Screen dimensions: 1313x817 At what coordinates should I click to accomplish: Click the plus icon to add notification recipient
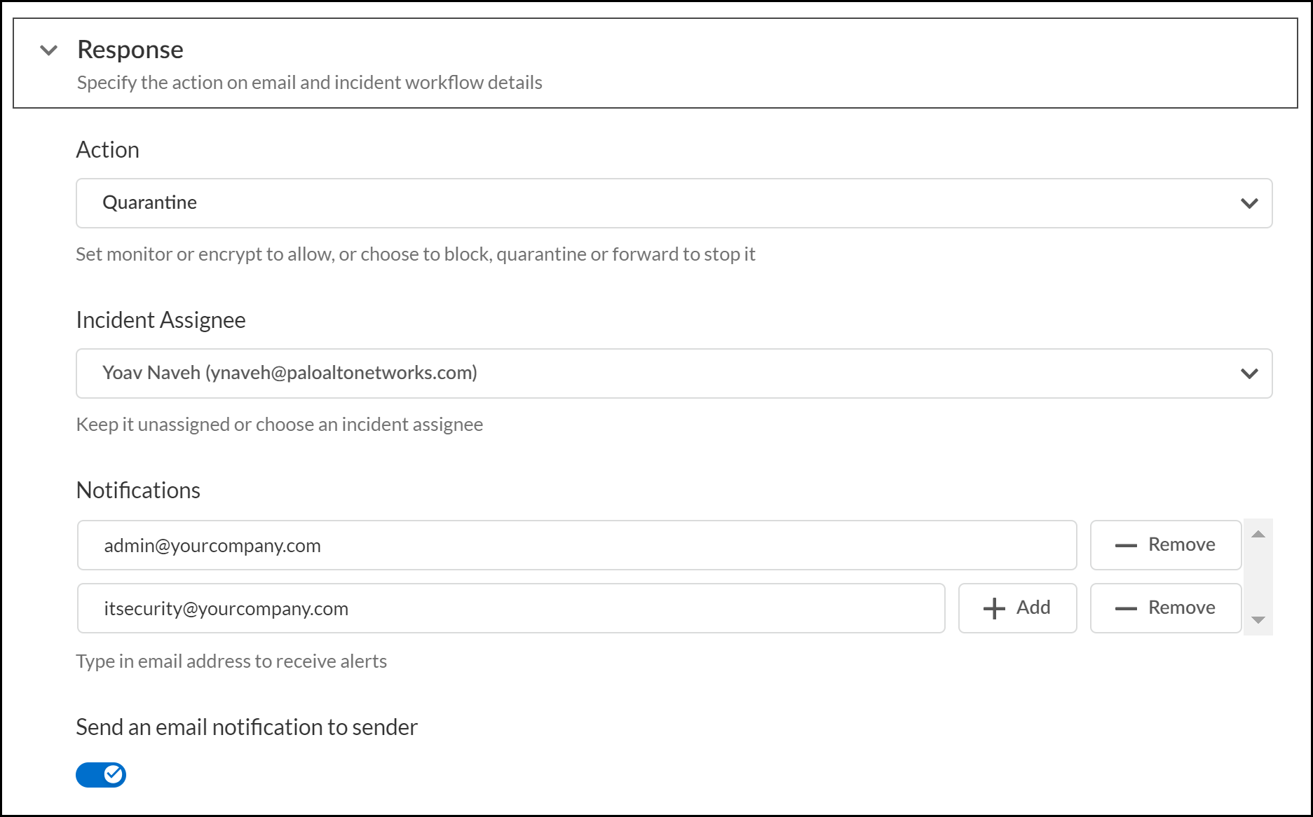pos(994,607)
